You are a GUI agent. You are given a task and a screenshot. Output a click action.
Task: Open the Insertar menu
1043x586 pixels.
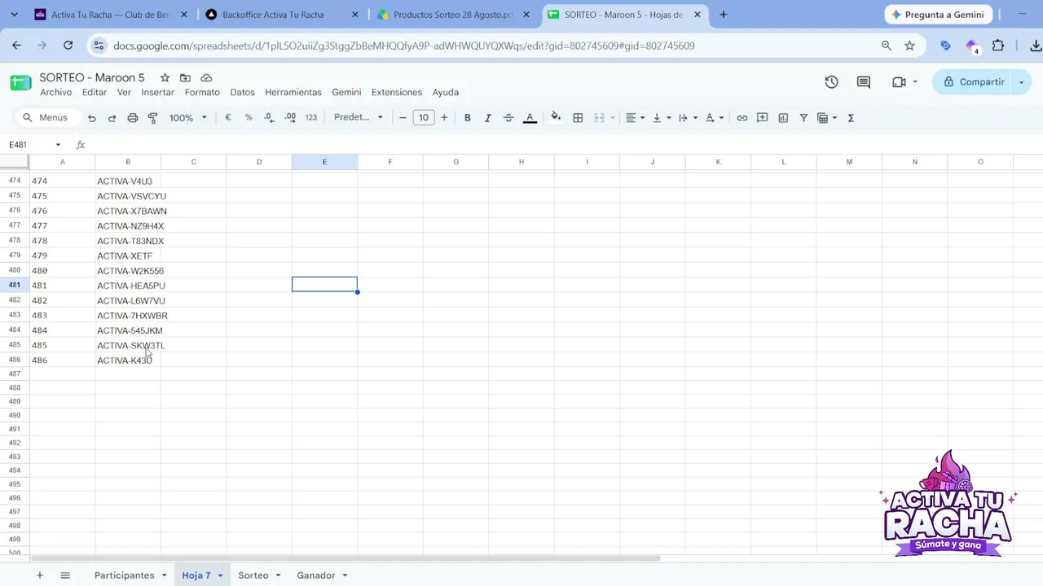[157, 92]
